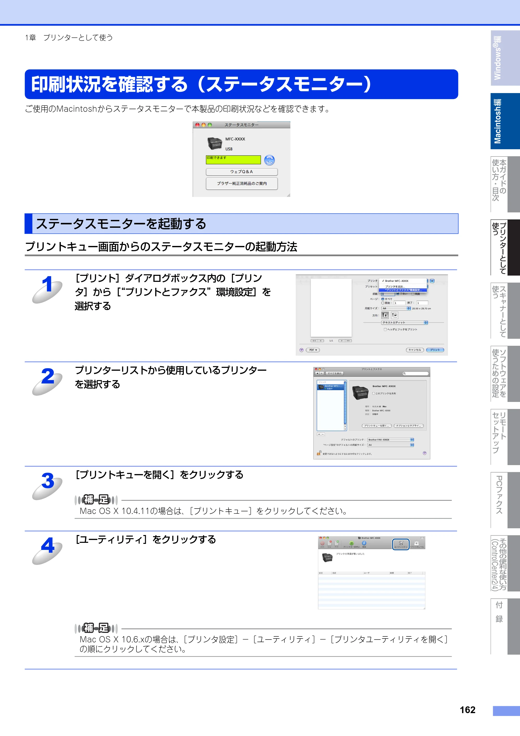The image size is (520, 736).
Task: Open the スキャナーとして使う side tab
Action: 505,310
